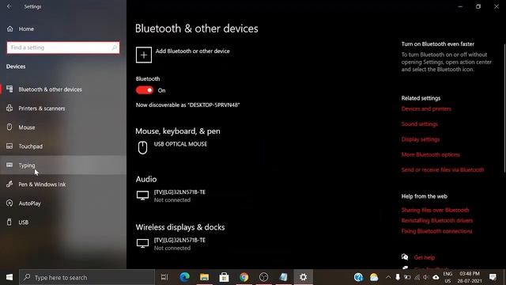Open Microsoft Store from taskbar
This screenshot has width=506, height=285.
[x=224, y=277]
